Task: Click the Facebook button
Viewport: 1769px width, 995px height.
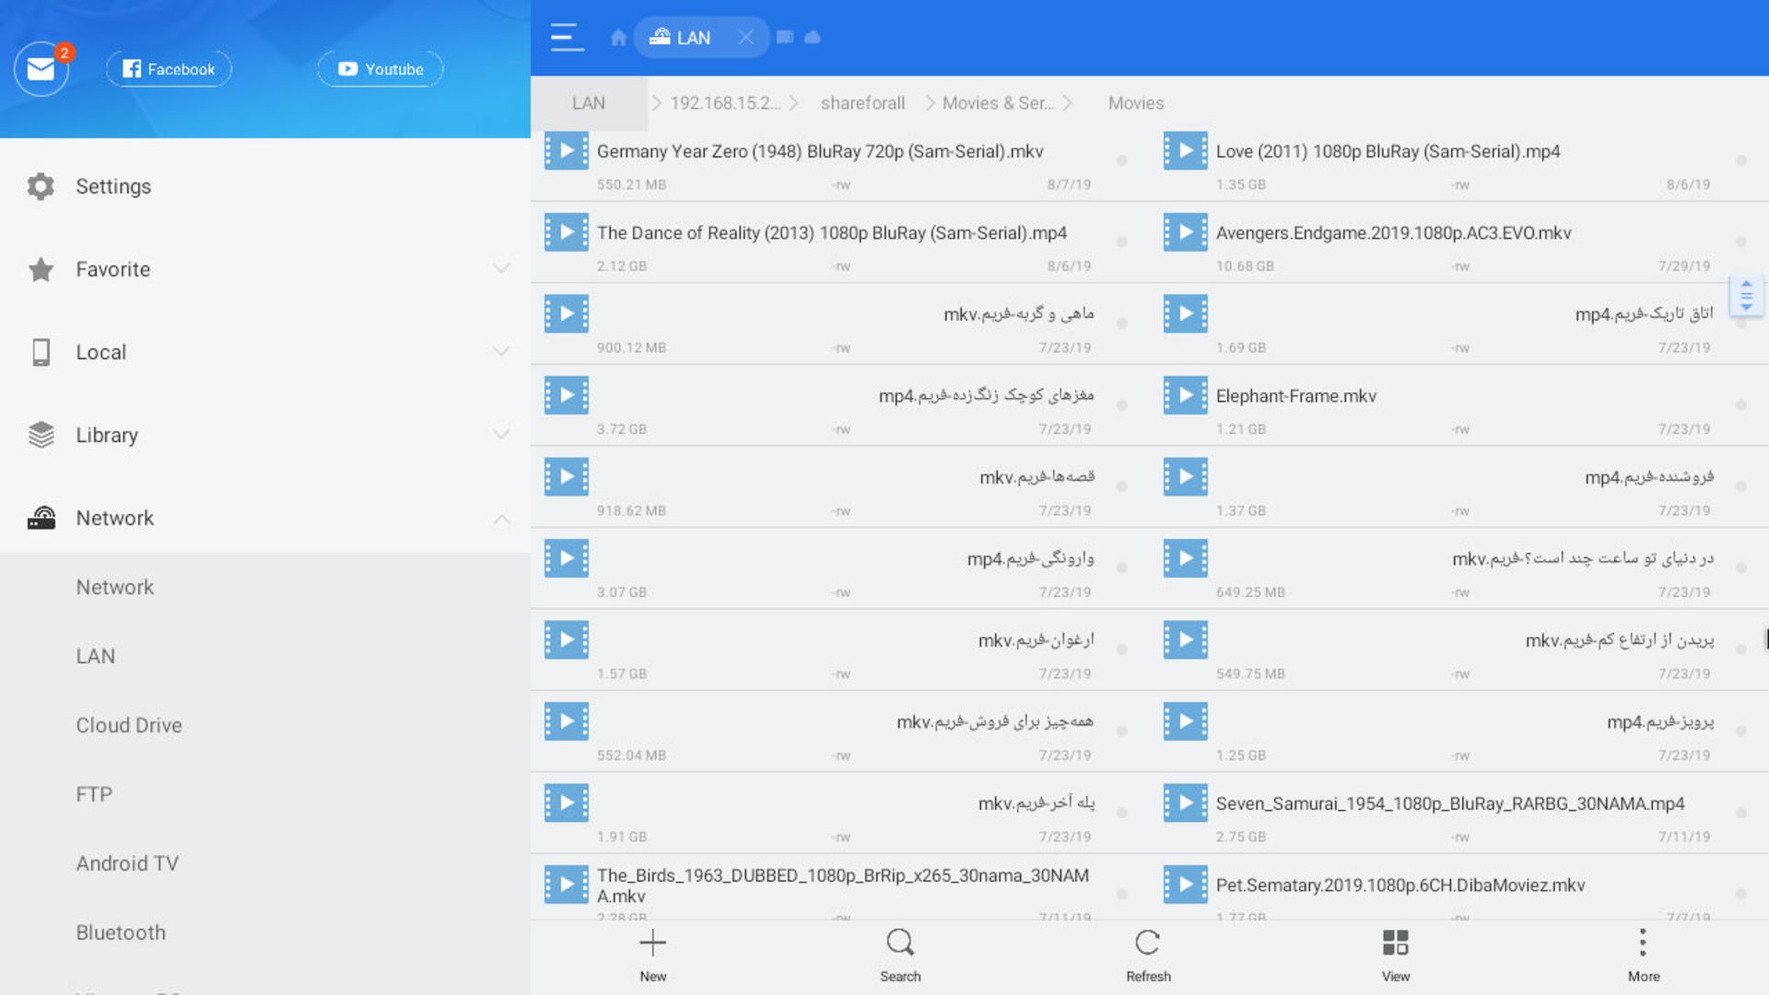Action: (x=169, y=68)
